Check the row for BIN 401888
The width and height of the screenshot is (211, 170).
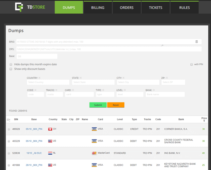(x=9, y=165)
